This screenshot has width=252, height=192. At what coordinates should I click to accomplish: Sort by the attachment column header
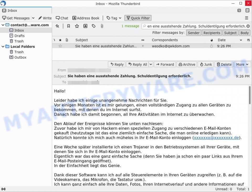(67, 40)
